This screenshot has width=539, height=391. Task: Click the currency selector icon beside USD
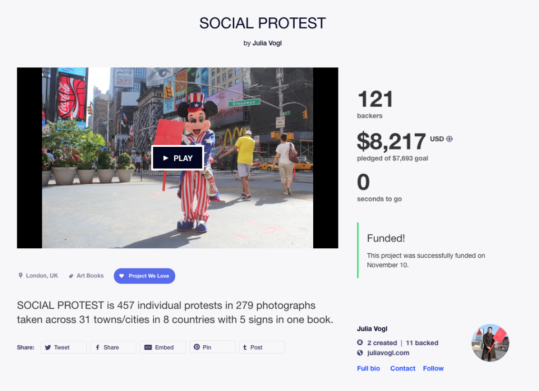pyautogui.click(x=450, y=139)
